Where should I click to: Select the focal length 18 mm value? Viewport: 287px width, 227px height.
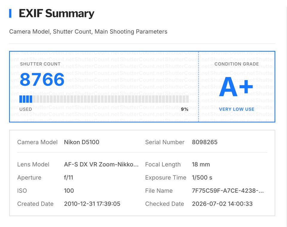click(201, 164)
